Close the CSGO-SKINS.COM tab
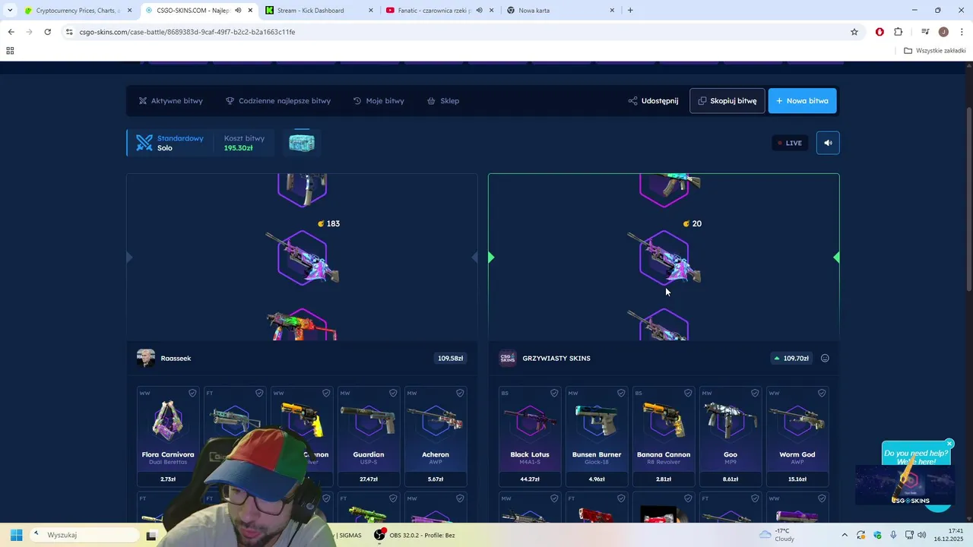973x547 pixels. point(250,11)
